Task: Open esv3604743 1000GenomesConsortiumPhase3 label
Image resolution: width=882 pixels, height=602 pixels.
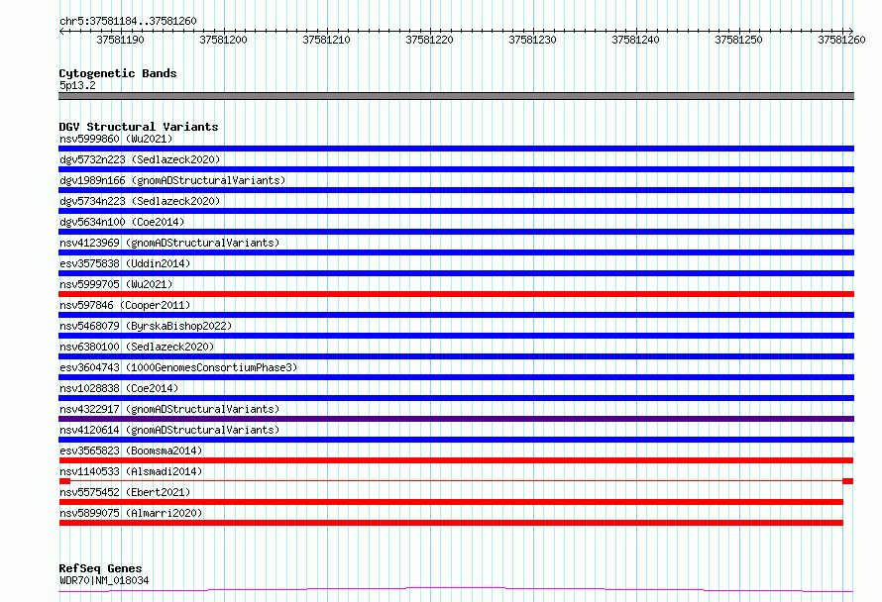Action: [178, 367]
